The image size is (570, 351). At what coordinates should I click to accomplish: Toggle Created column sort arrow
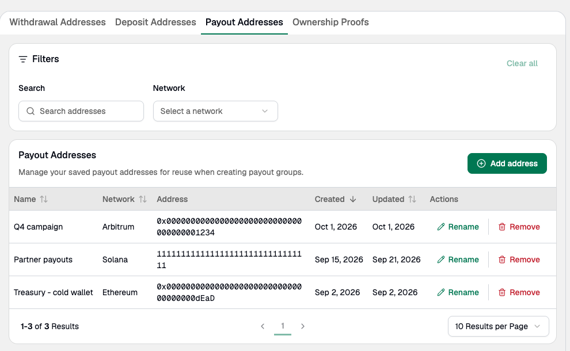tap(352, 199)
